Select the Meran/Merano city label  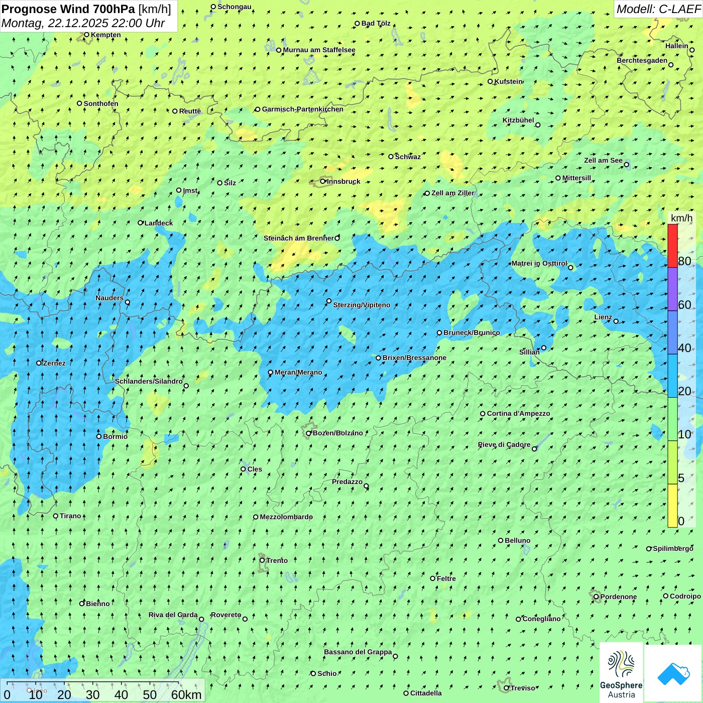298,372
